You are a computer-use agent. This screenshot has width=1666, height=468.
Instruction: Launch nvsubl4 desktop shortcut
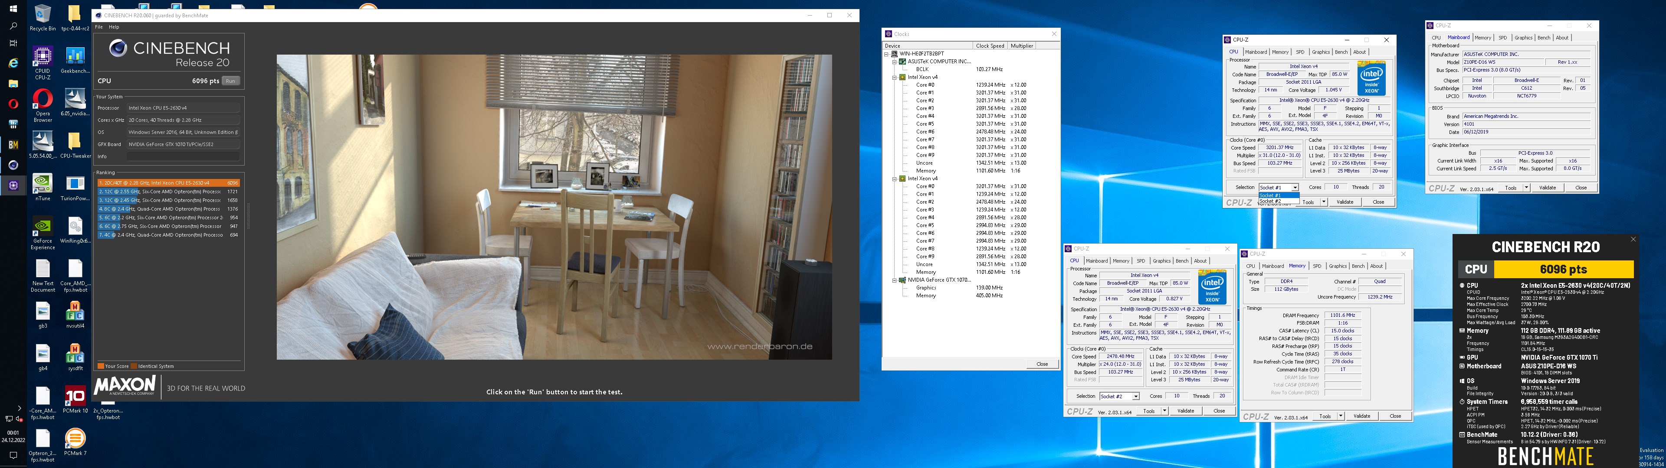pos(75,315)
